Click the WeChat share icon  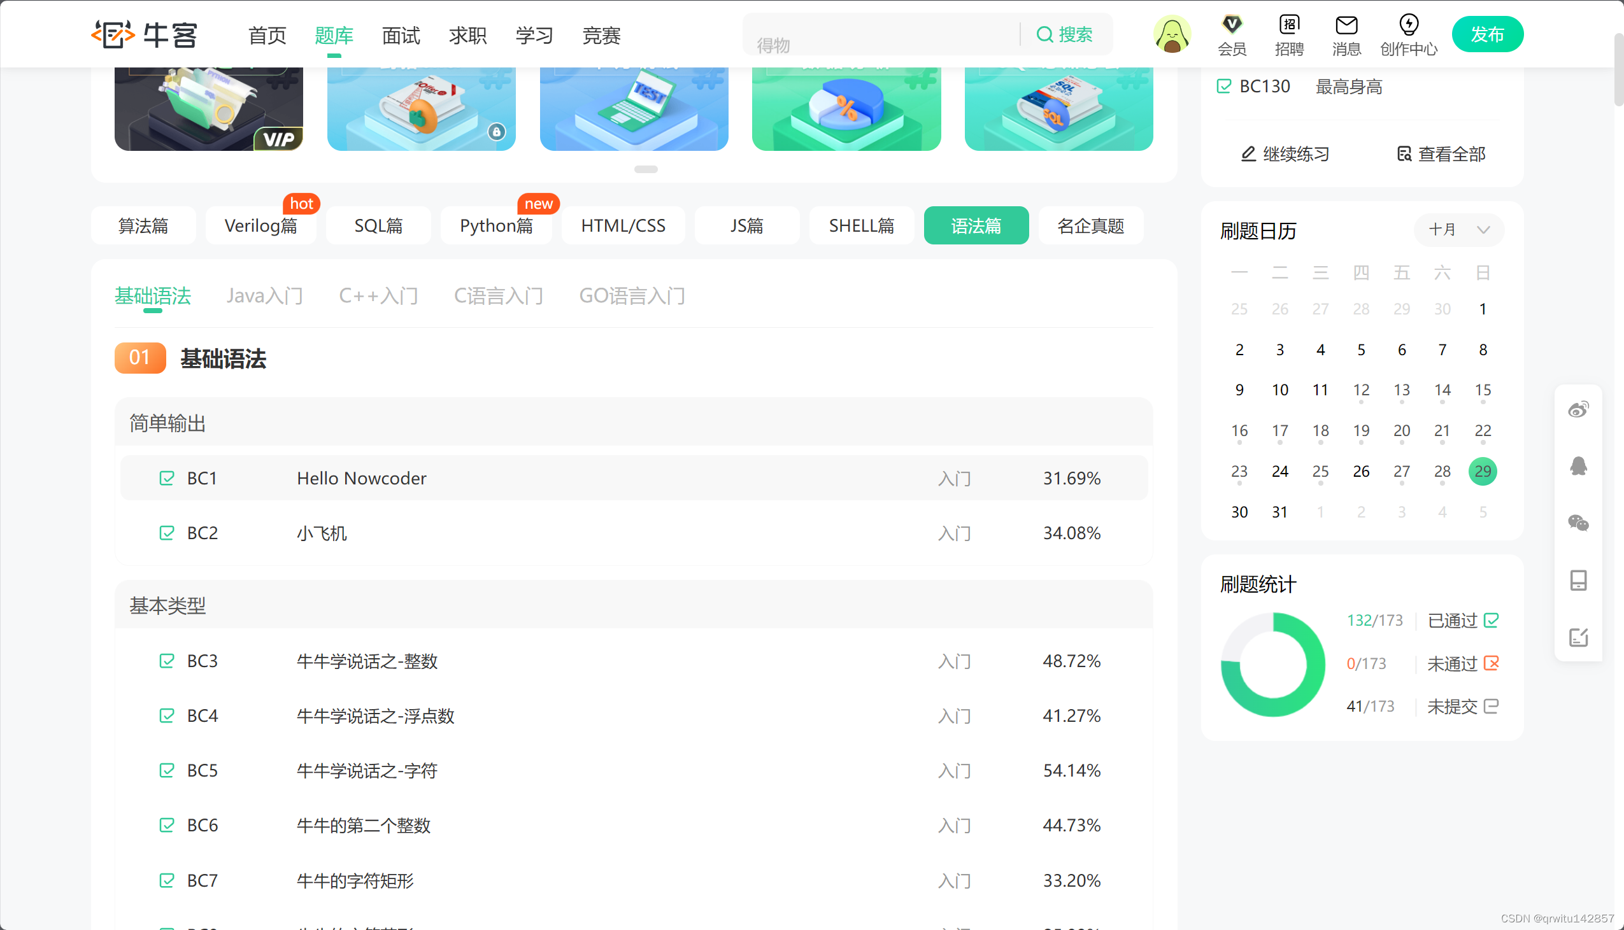[x=1578, y=523]
